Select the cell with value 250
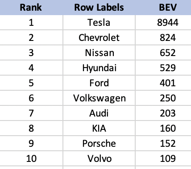The image size is (191, 169). pyautogui.click(x=163, y=98)
